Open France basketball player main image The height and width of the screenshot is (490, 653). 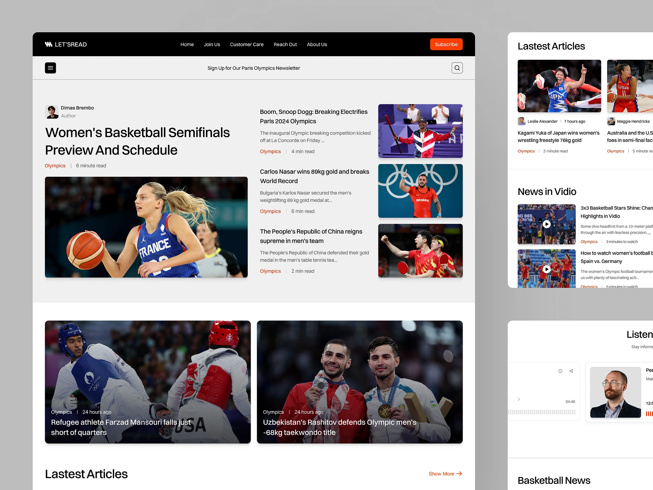[x=146, y=227]
